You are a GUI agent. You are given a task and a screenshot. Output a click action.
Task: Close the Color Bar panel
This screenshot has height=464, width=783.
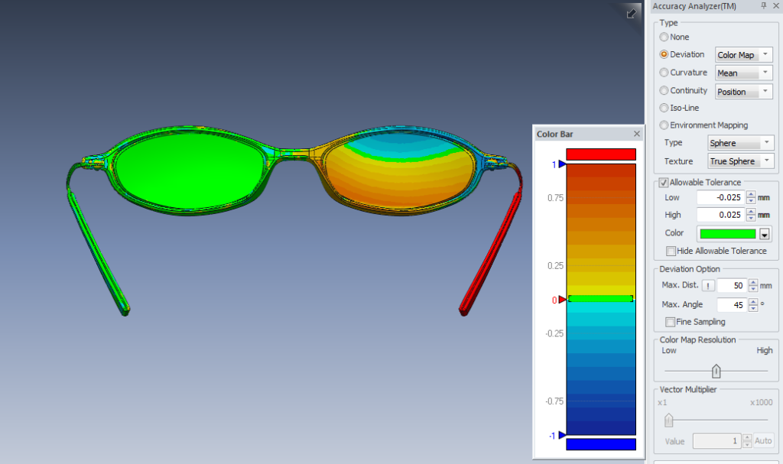tap(636, 133)
